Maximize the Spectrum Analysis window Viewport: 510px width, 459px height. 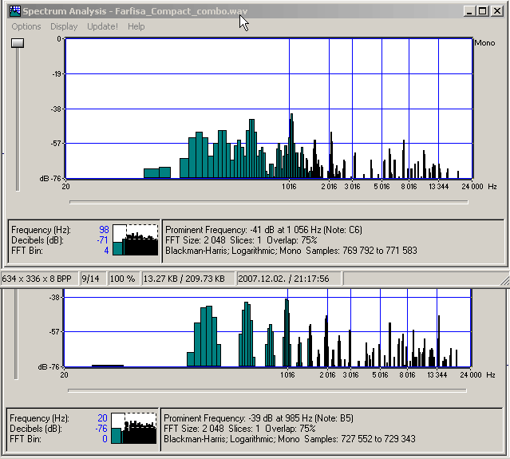[483, 11]
